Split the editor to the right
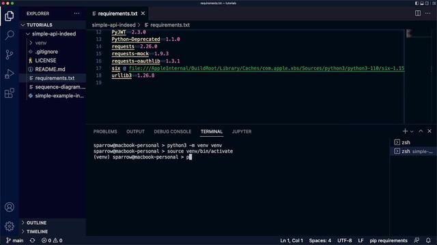The width and height of the screenshot is (437, 245). coord(417,14)
